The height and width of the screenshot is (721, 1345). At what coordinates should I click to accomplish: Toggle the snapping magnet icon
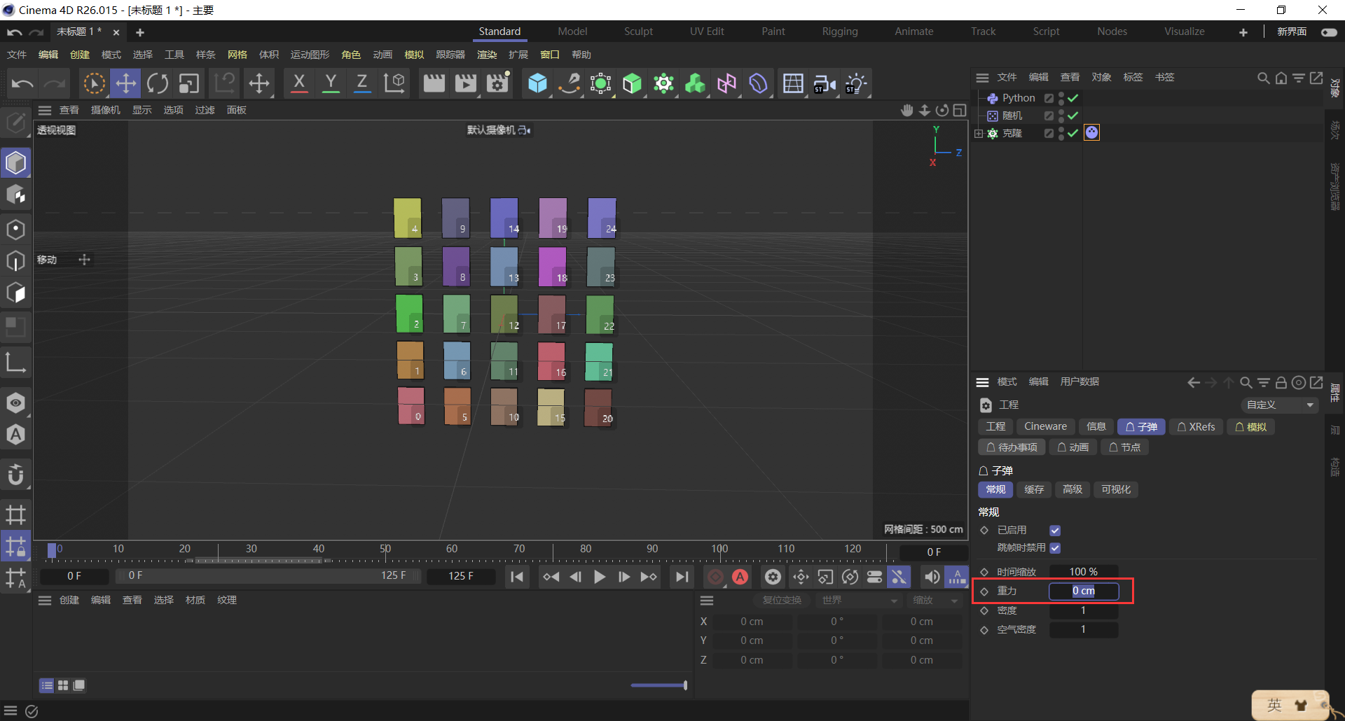coord(15,475)
